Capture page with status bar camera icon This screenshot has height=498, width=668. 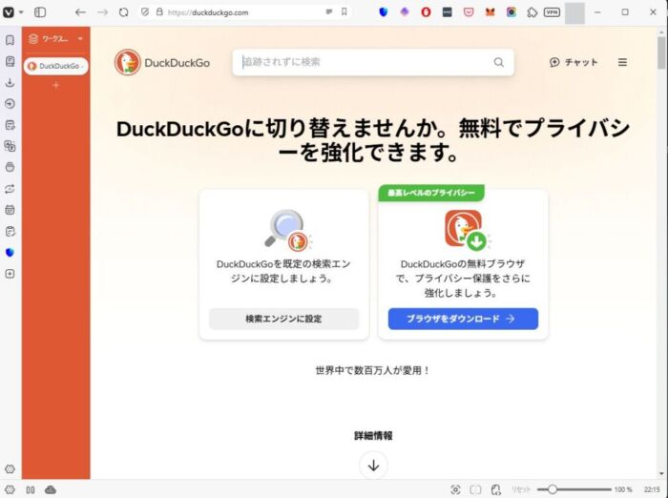455,490
